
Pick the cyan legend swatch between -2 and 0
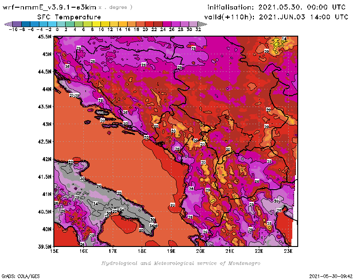[x=52, y=24]
